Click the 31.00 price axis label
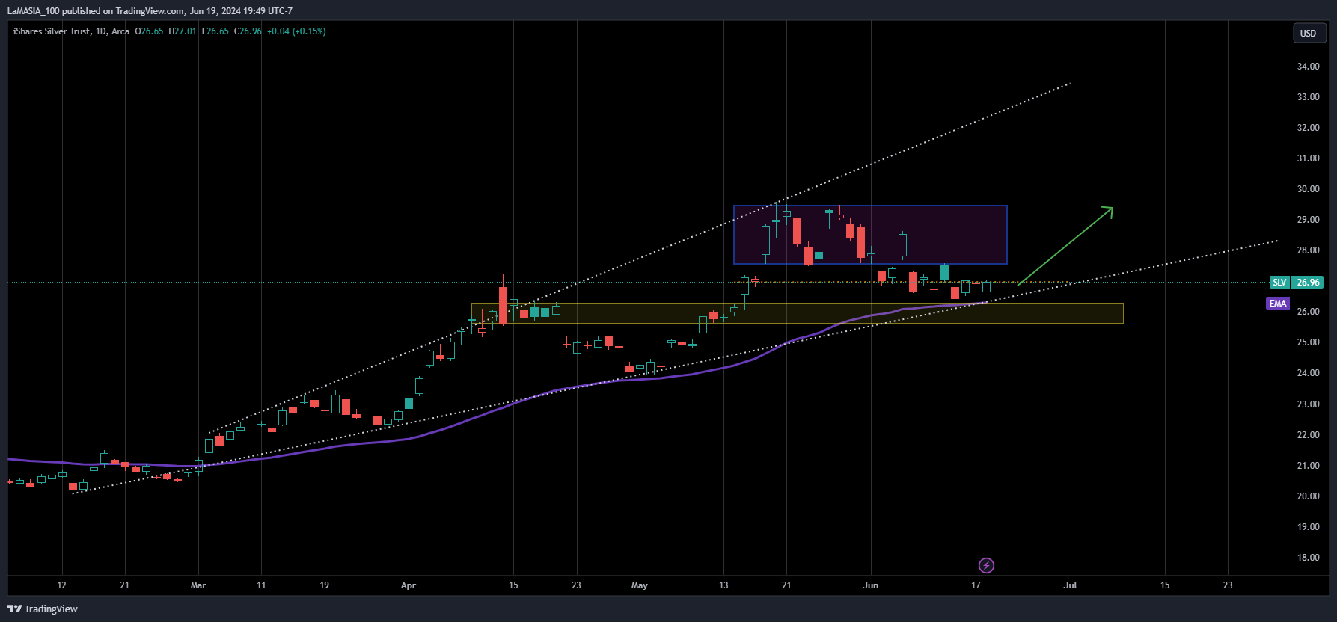The width and height of the screenshot is (1337, 622). [x=1308, y=158]
